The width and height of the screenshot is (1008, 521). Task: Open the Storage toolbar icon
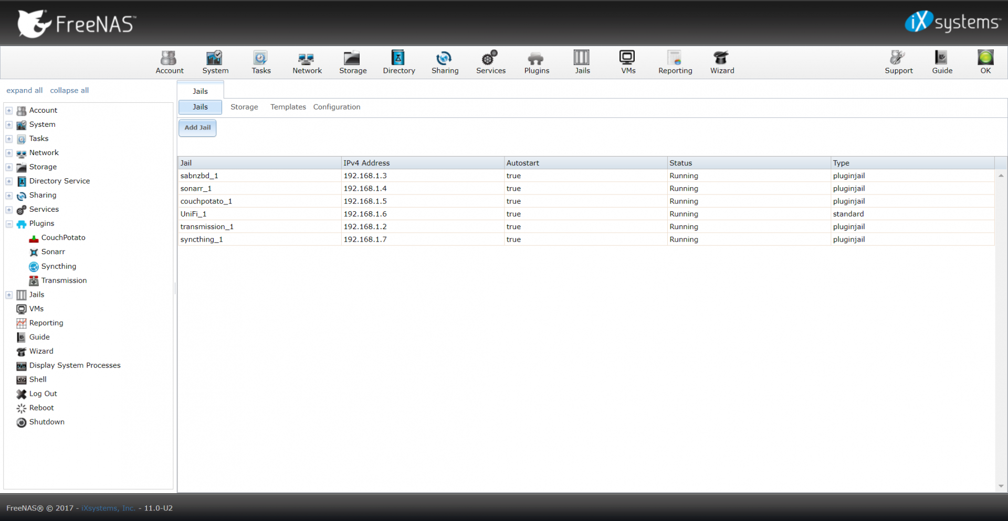pos(353,62)
